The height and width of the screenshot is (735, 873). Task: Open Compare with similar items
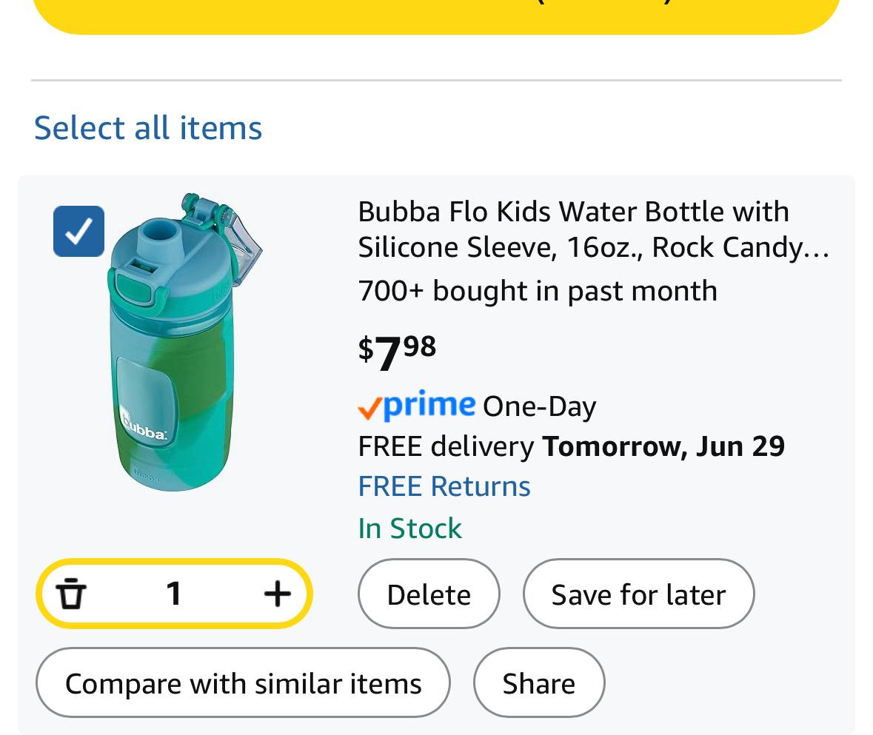243,683
